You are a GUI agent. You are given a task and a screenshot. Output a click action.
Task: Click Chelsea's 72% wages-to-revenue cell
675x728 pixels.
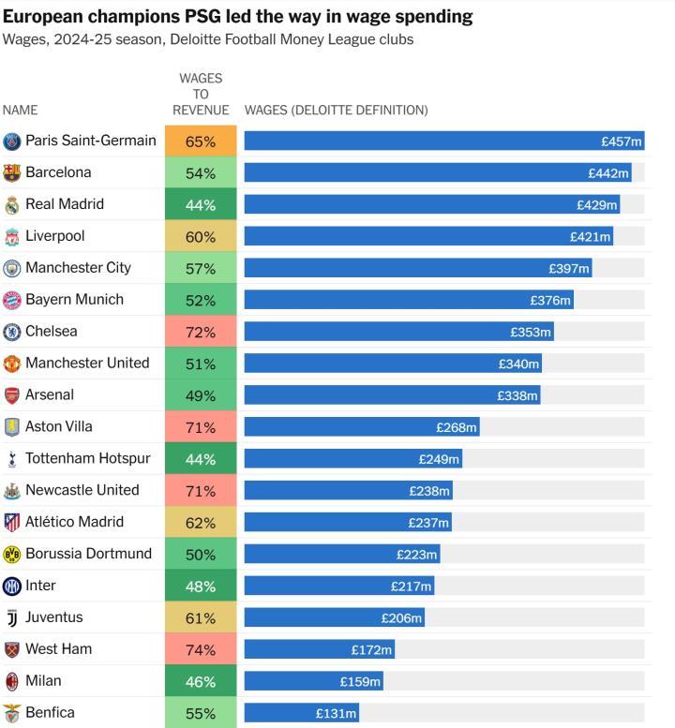[x=201, y=332]
